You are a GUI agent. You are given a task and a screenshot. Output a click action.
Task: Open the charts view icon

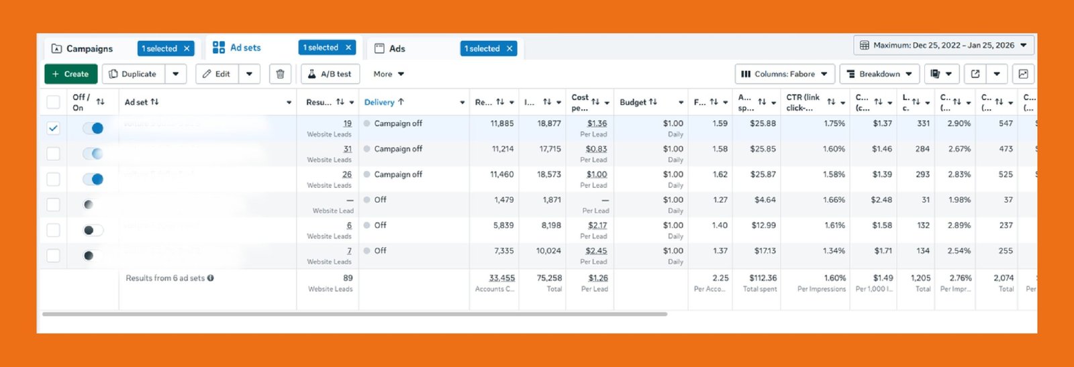tap(1023, 74)
